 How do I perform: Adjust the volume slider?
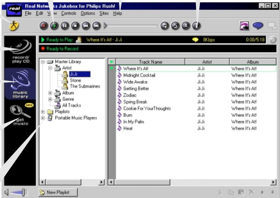[x=24, y=192]
